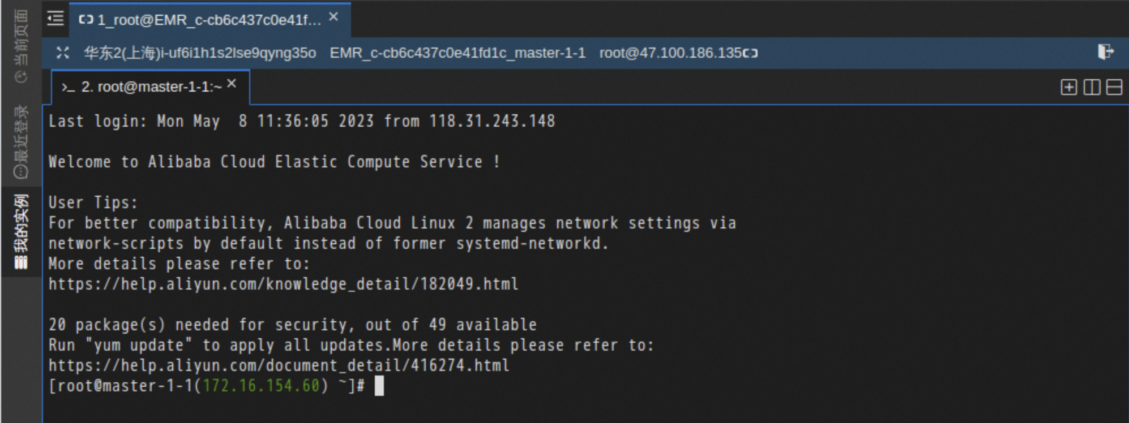Click the instance ID i-uf6i1h1s2lse9qyng35o label
Screen dimensions: 1129x423
200,53
